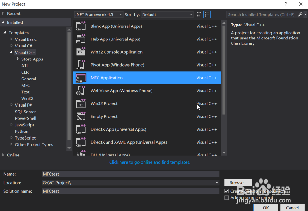Open the online templates link
The width and height of the screenshot is (308, 211).
pyautogui.click(x=150, y=162)
